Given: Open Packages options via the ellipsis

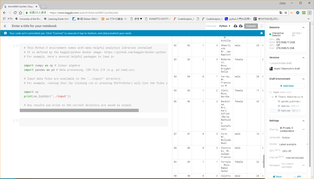Looking at the screenshot, I should pyautogui.click(x=303, y=166).
